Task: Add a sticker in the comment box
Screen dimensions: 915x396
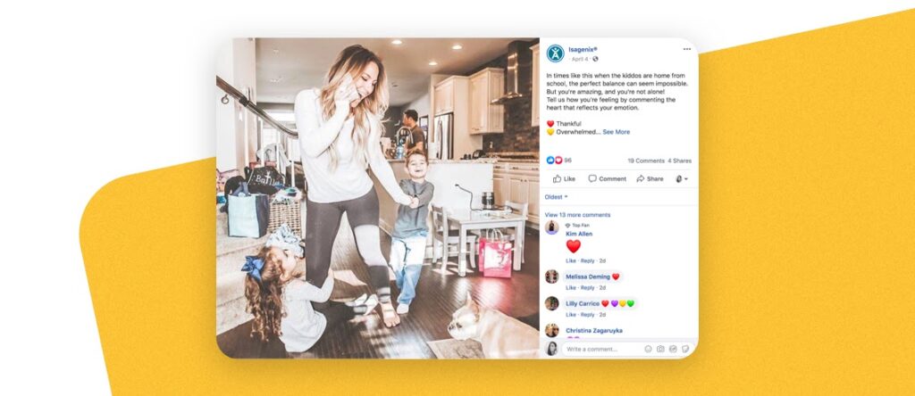Action: tap(685, 349)
